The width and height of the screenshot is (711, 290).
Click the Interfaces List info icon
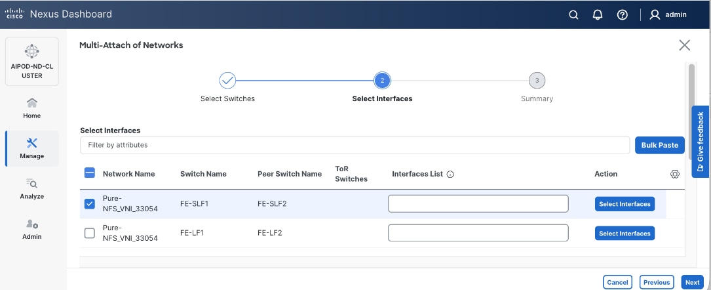click(450, 175)
